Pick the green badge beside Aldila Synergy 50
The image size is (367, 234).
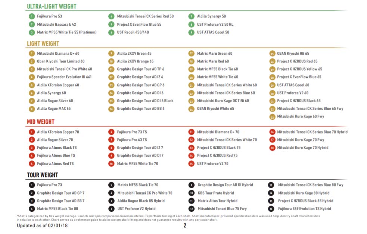coord(192,16)
